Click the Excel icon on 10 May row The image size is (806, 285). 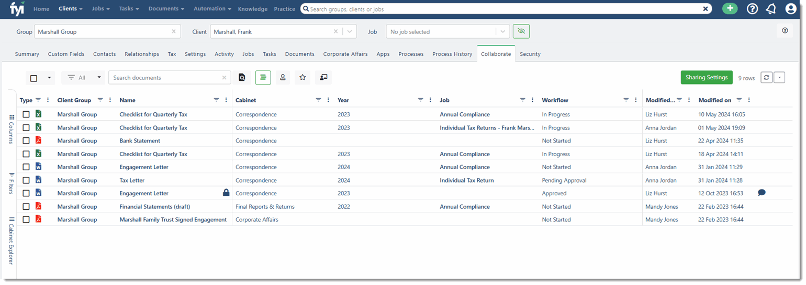coord(38,114)
